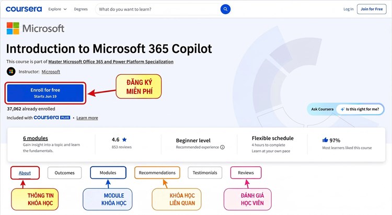Image resolution: width=392 pixels, height=215 pixels.
Task: Click the 'Introduction to Microsoft 365 Copilot' title
Action: point(109,49)
